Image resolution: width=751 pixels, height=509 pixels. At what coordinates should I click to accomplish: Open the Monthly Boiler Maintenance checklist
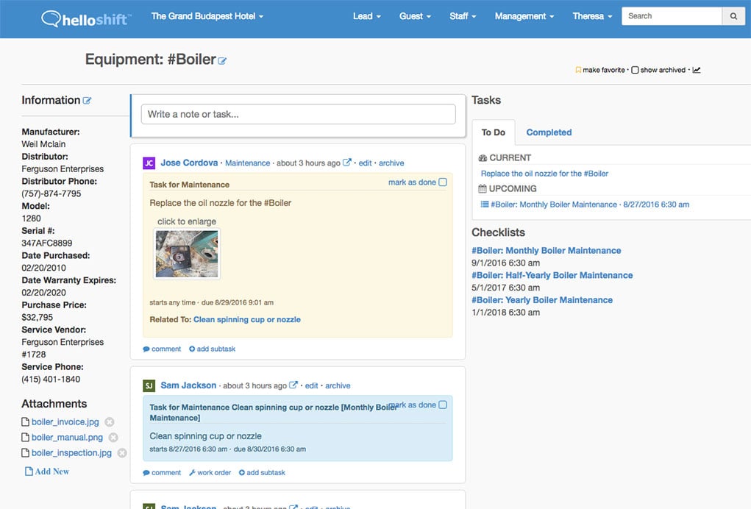pos(547,250)
